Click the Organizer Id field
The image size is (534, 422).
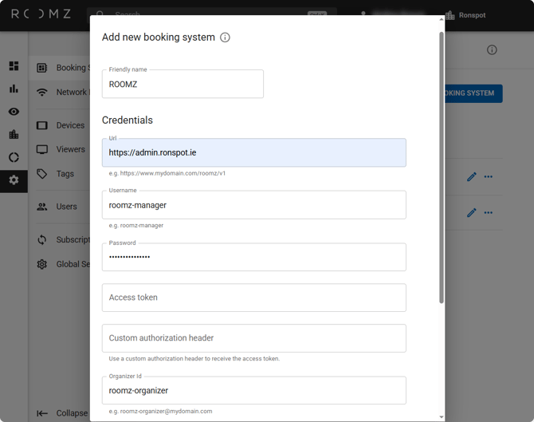click(x=254, y=390)
